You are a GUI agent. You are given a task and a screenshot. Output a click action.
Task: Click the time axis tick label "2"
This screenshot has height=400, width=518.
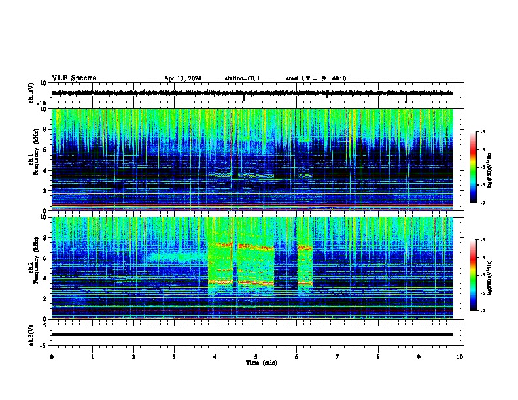[x=133, y=357]
